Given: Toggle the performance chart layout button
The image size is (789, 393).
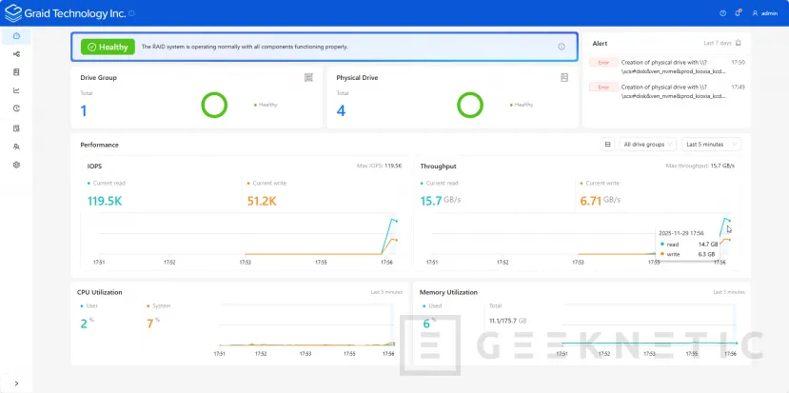Looking at the screenshot, I should click(x=607, y=145).
